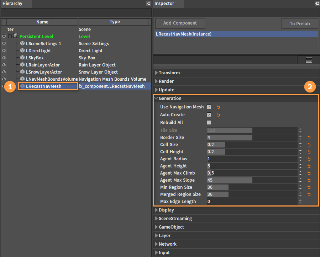Reset Auto Create to default

click(218, 115)
